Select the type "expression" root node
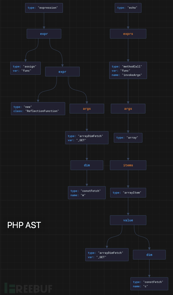This screenshot has width=173, height=295. click(44, 8)
